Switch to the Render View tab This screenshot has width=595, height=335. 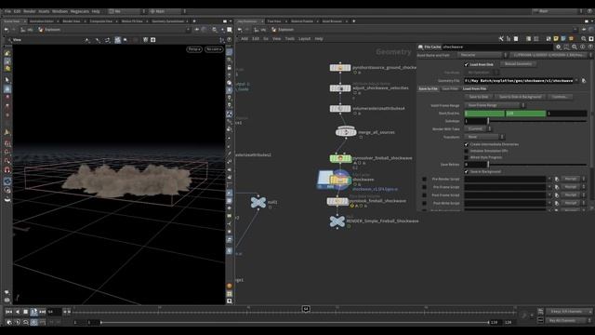[72, 21]
